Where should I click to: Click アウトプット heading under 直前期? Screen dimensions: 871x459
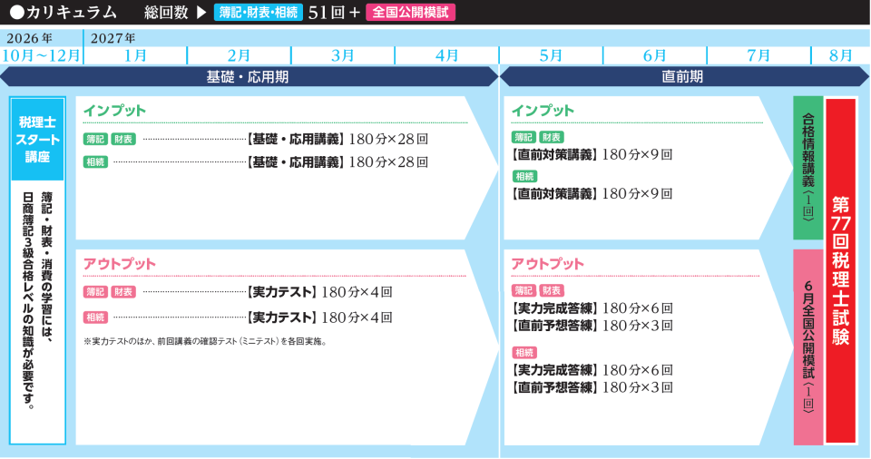547,263
